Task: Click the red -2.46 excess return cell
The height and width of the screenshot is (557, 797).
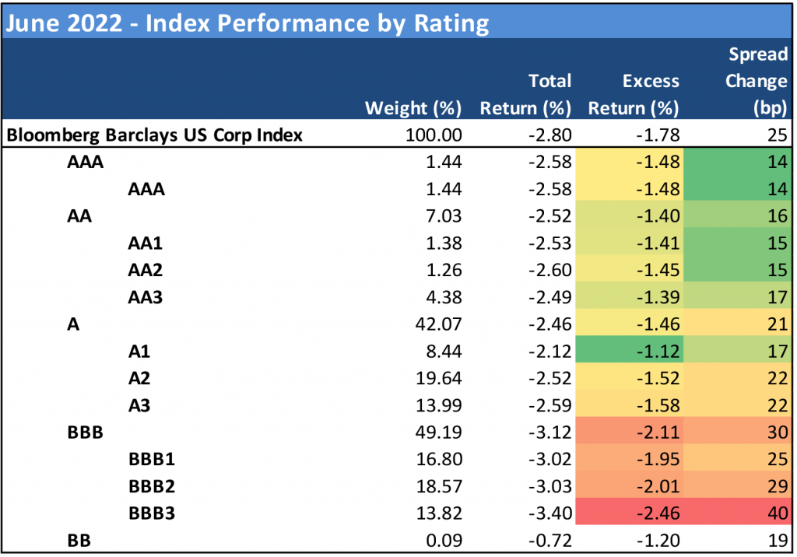Action: (x=630, y=513)
